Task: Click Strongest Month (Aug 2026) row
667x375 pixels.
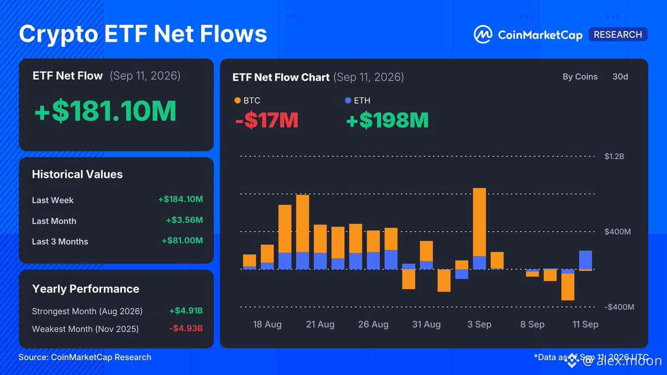Action: point(117,311)
